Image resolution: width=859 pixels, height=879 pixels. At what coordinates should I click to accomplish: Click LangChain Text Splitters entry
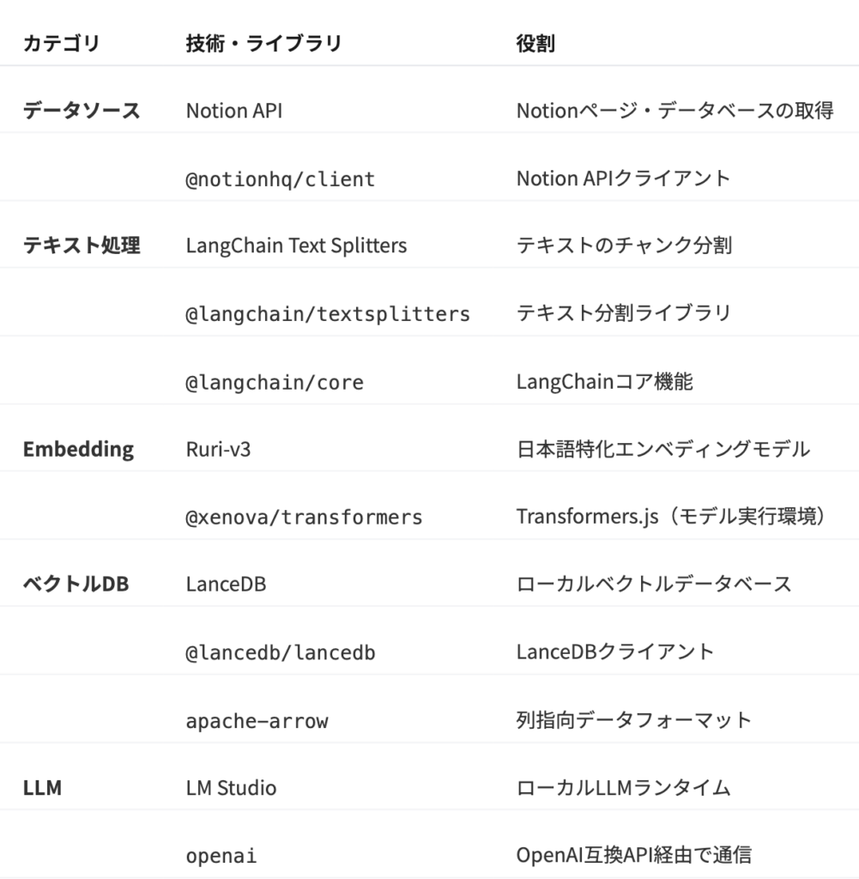(296, 246)
